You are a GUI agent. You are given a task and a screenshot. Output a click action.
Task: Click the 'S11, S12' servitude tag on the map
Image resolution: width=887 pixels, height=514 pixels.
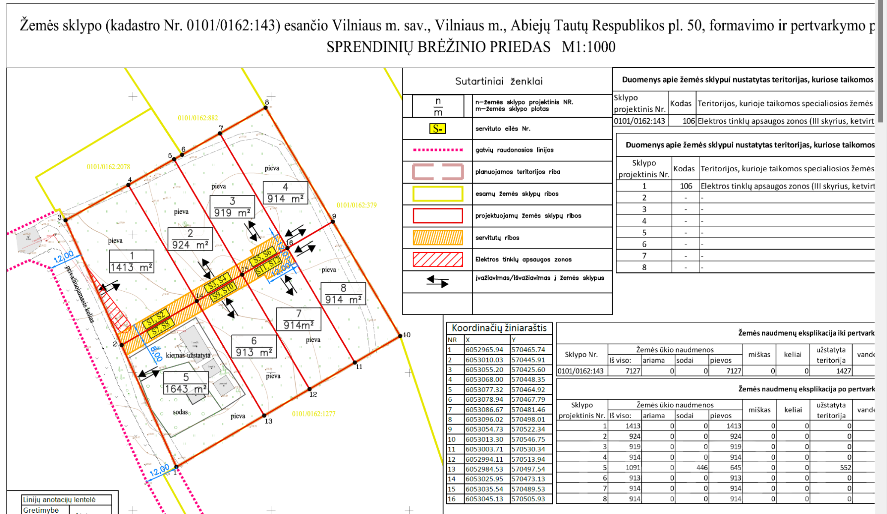tap(268, 265)
